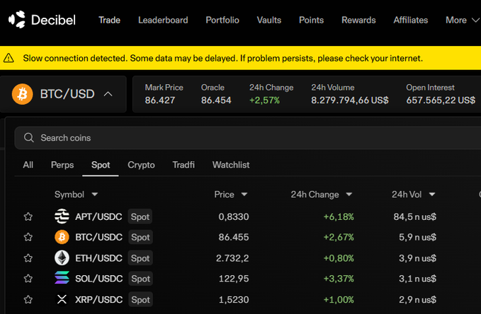Click the magnifier icon in search bar

(x=29, y=138)
